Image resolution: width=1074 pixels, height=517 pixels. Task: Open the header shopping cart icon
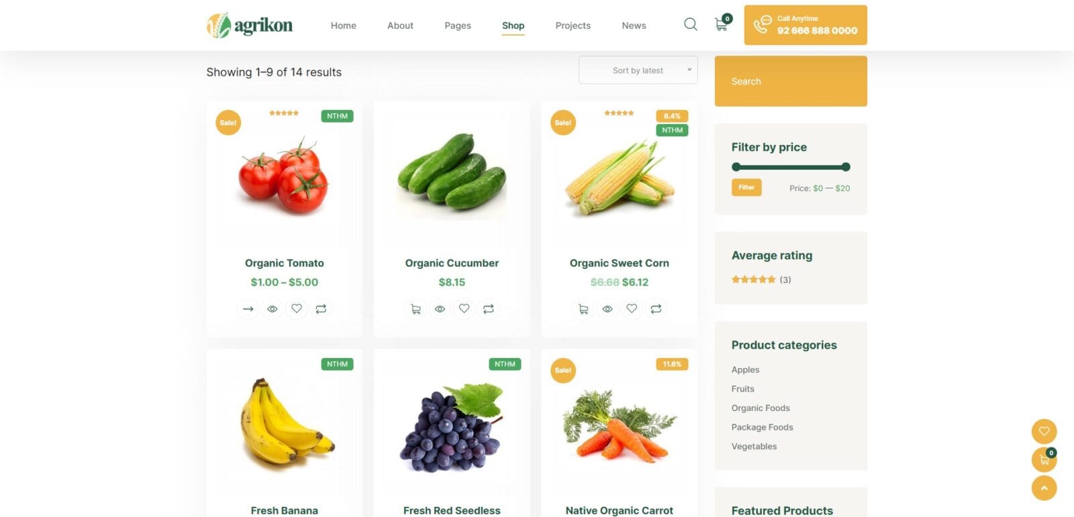[x=722, y=25]
